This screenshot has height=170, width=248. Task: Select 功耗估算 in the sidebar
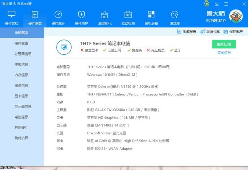pos(22,138)
